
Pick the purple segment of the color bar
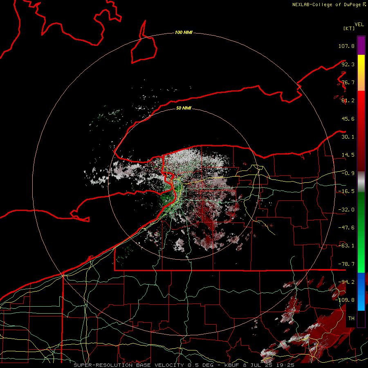pos(361,45)
